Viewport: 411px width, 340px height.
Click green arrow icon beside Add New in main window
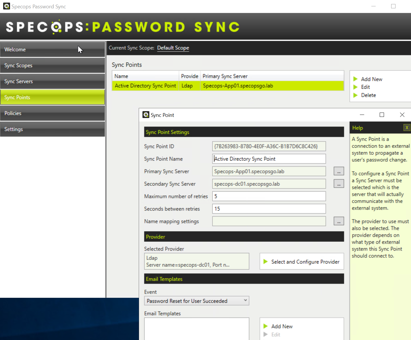(x=355, y=79)
